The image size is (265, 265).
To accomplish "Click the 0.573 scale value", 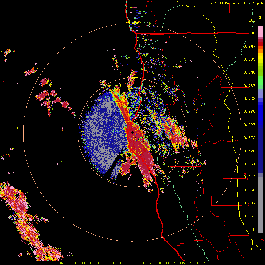I will (249, 138).
